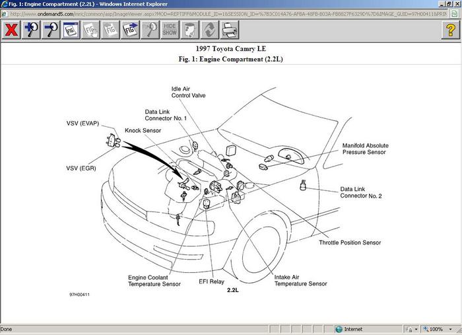
Task: Click the 'VSV (EVAP)' label
Action: pyautogui.click(x=82, y=124)
